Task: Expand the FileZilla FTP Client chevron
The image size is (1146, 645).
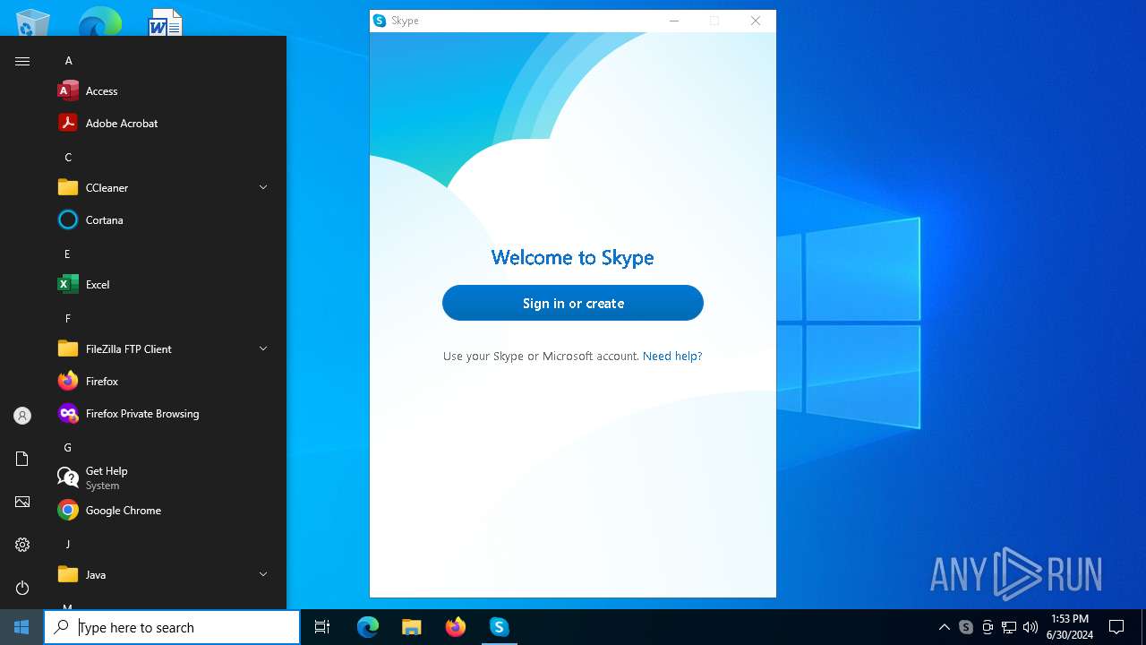Action: (x=263, y=348)
